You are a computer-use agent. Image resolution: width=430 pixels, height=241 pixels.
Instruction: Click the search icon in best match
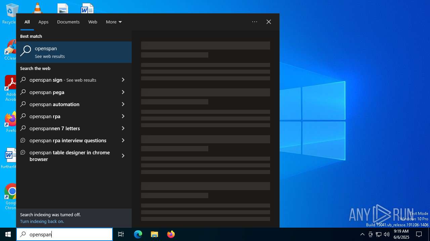pyautogui.click(x=26, y=51)
